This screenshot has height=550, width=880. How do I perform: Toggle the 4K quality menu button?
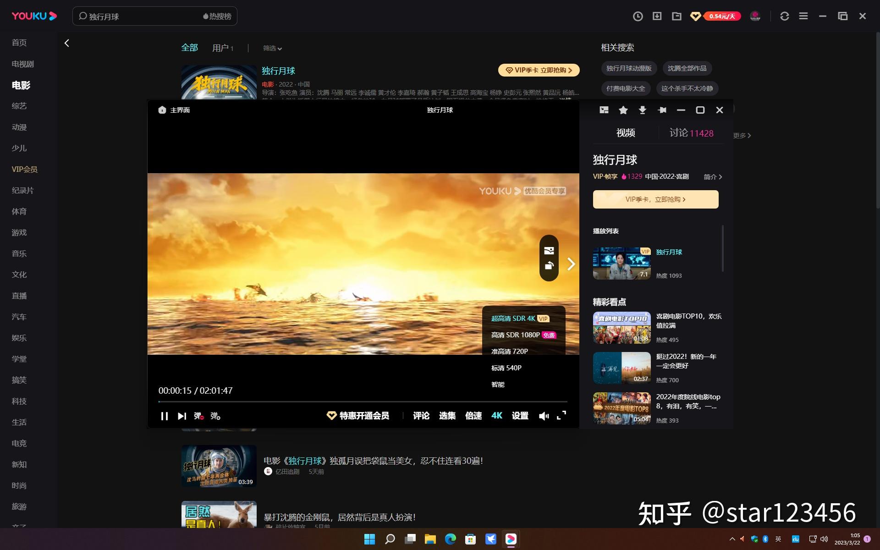497,416
